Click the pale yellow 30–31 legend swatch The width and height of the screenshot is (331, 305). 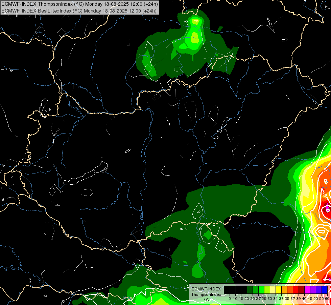tap(273, 290)
